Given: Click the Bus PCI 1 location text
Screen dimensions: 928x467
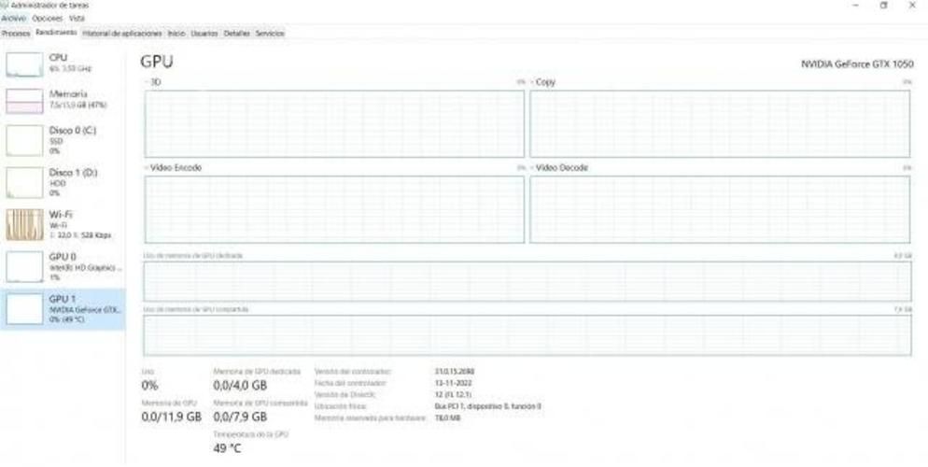Looking at the screenshot, I should coord(487,406).
